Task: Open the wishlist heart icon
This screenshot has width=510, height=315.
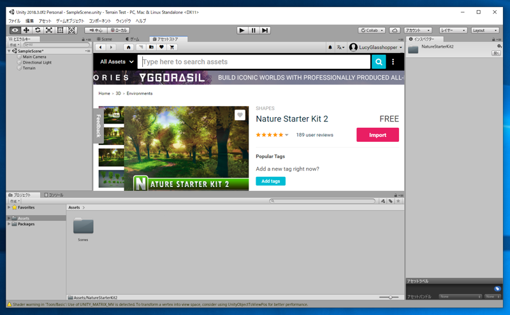Action: (162, 47)
